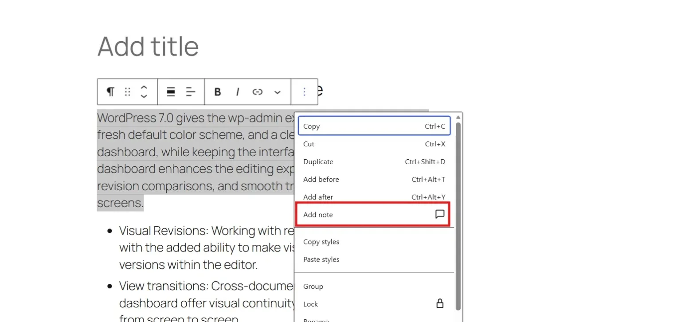Click the 'View transitions' list item text
The width and height of the screenshot is (681, 322).
[x=206, y=303]
